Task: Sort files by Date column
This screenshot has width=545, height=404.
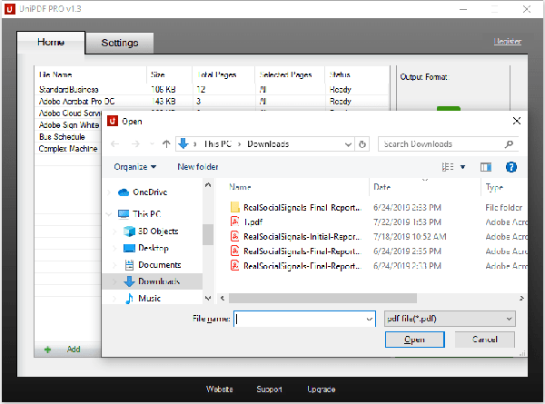Action: tap(382, 187)
